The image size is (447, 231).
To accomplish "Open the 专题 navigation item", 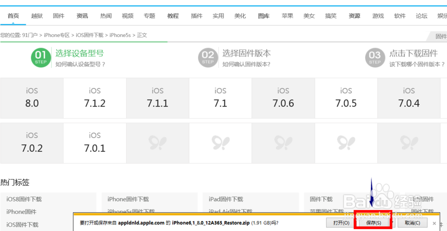I will coord(149,16).
